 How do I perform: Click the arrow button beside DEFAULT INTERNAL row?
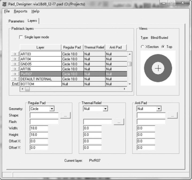click(x=15, y=79)
